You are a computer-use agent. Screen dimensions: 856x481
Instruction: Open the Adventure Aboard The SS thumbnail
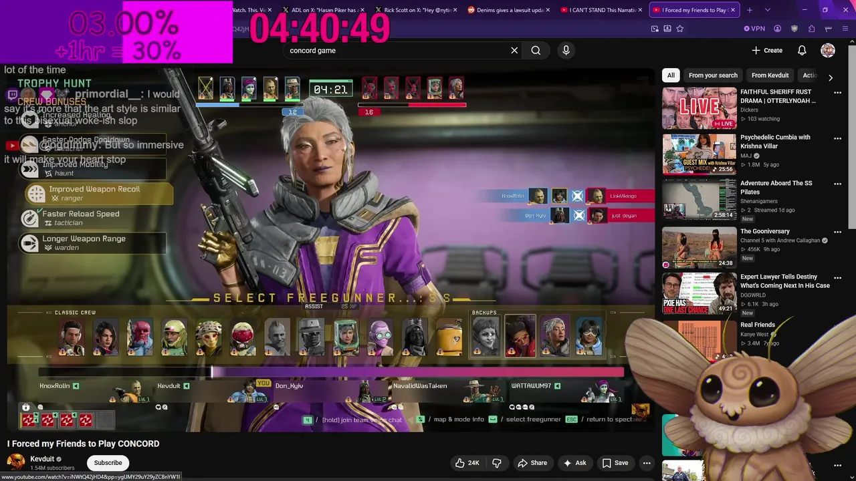699,199
